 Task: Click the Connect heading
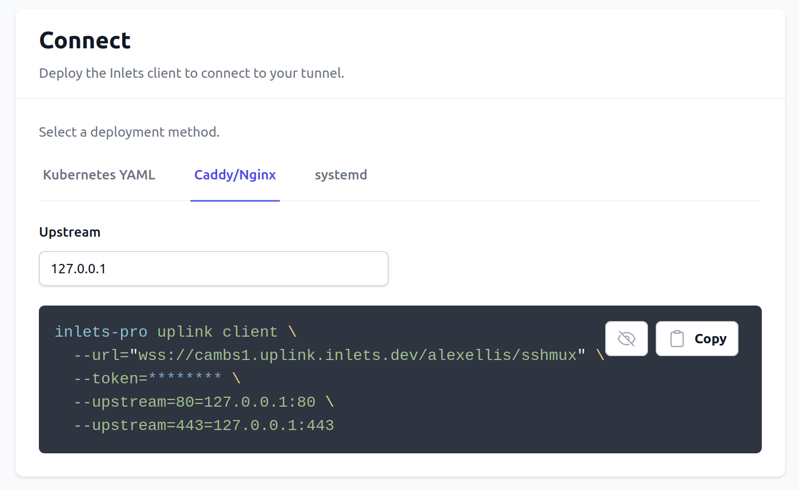click(x=85, y=41)
